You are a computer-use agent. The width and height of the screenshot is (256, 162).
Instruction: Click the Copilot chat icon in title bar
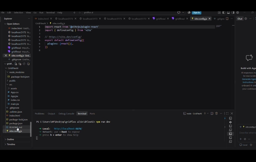(x=179, y=13)
